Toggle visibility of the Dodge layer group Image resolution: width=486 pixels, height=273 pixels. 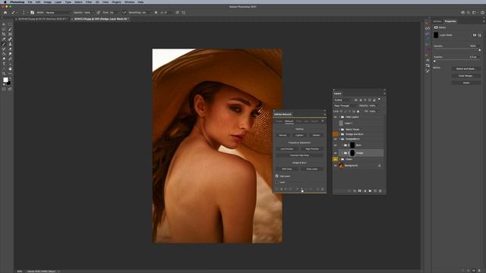pyautogui.click(x=336, y=153)
